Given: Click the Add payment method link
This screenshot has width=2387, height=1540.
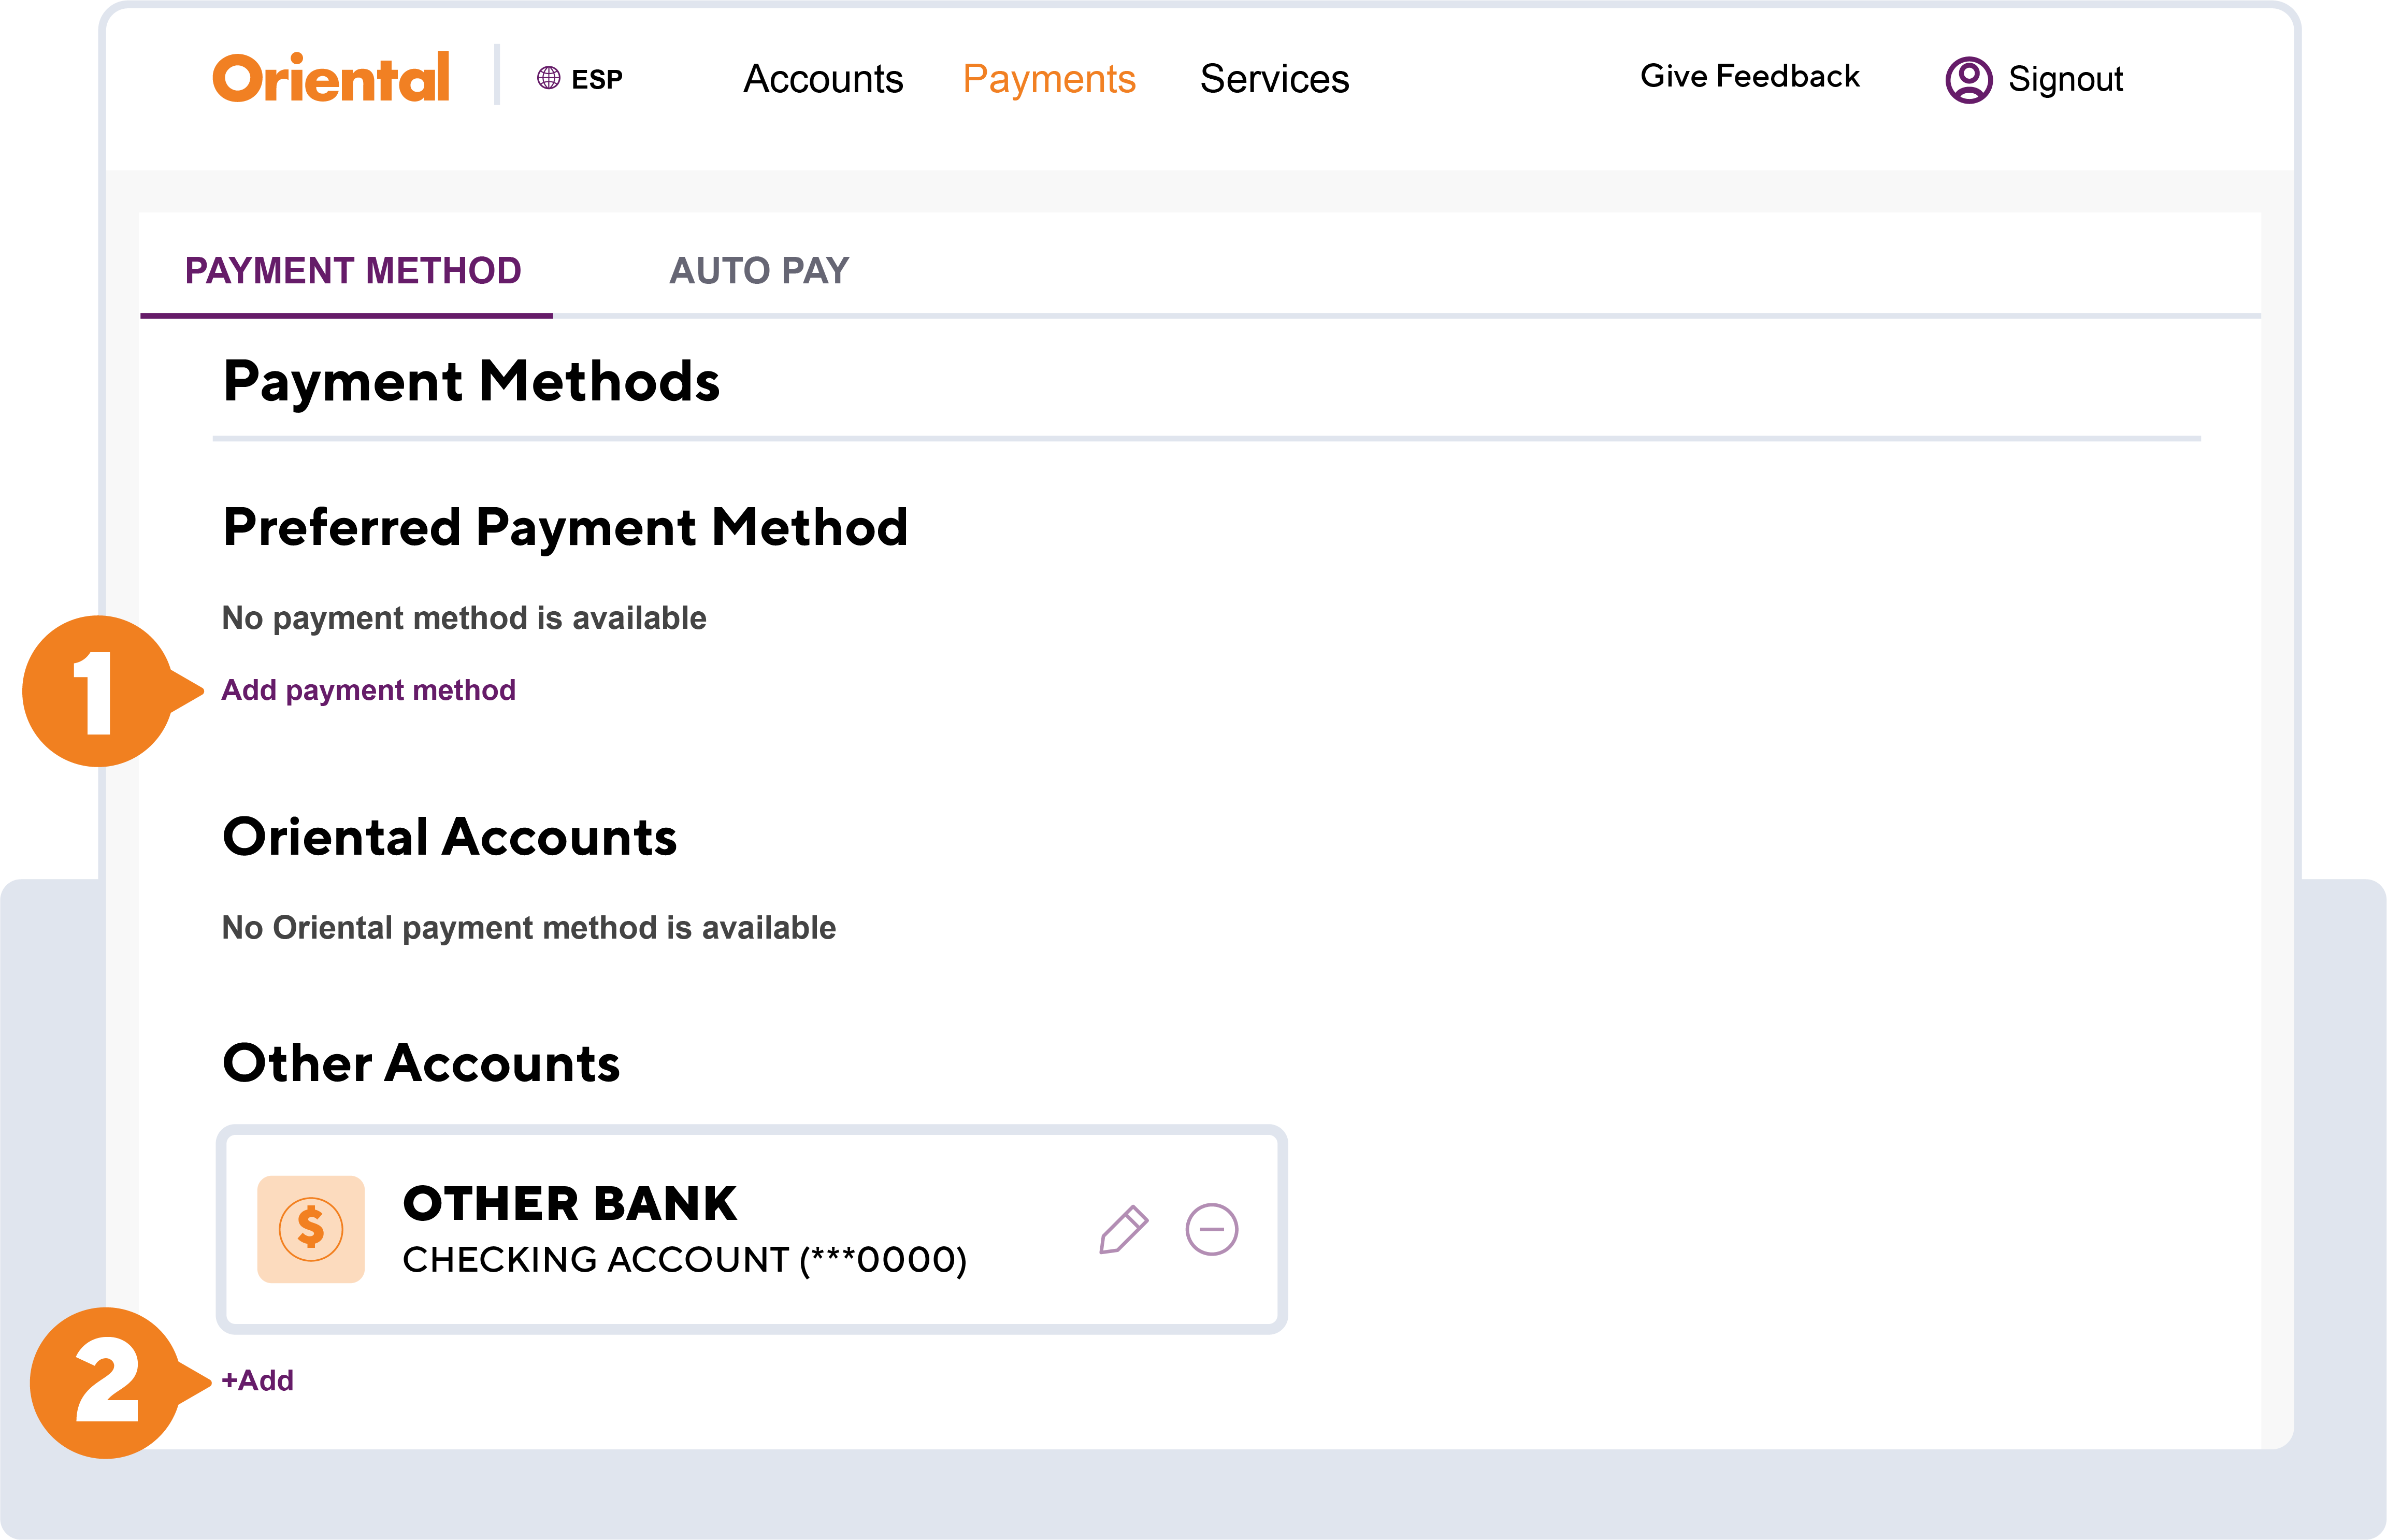Looking at the screenshot, I should tap(368, 690).
